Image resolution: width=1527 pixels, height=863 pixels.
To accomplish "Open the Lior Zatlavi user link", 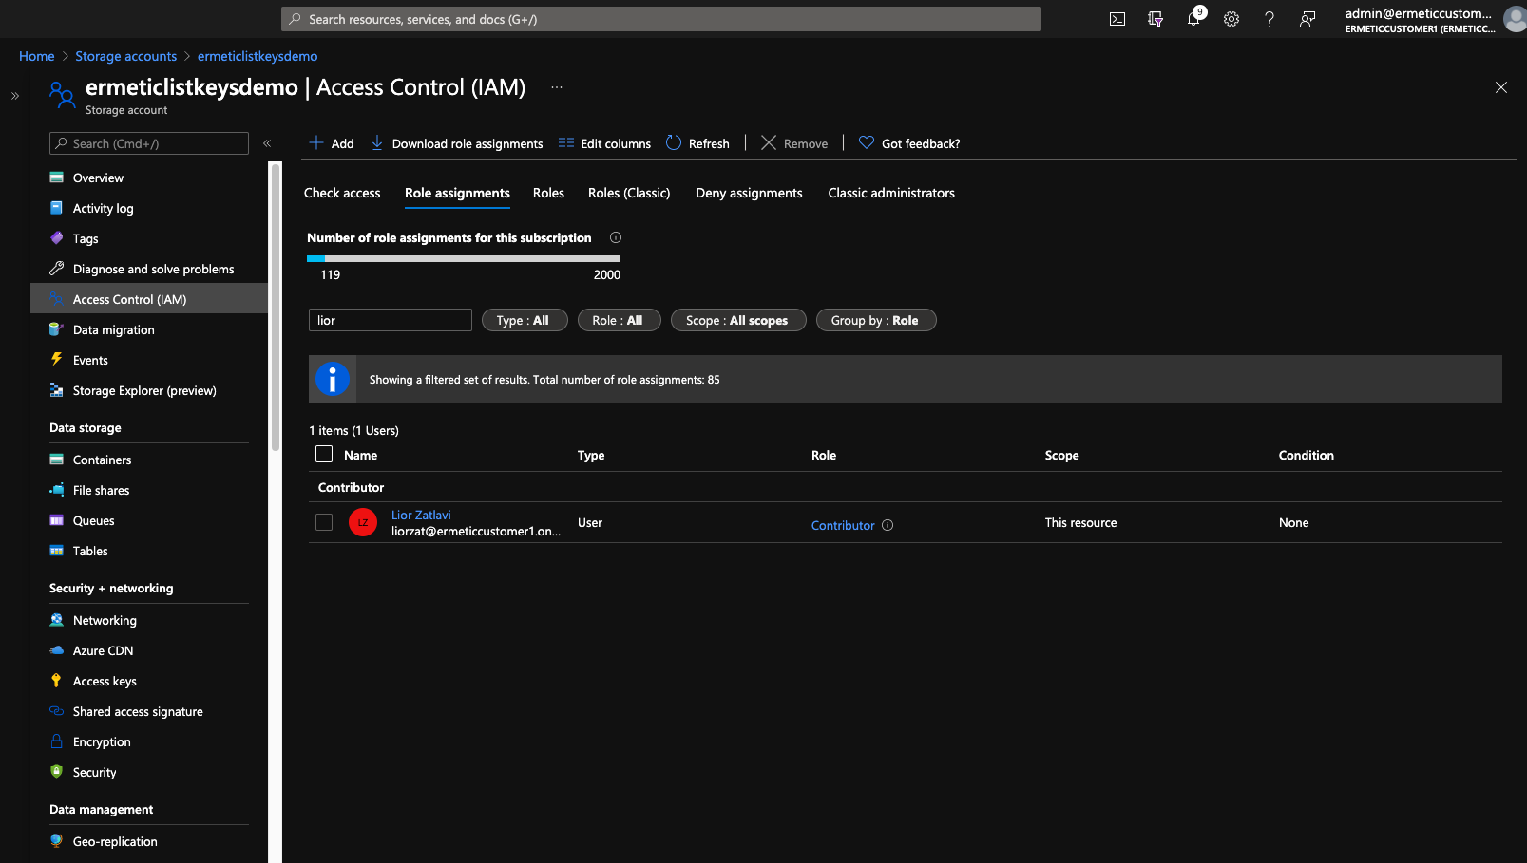I will pos(421,515).
